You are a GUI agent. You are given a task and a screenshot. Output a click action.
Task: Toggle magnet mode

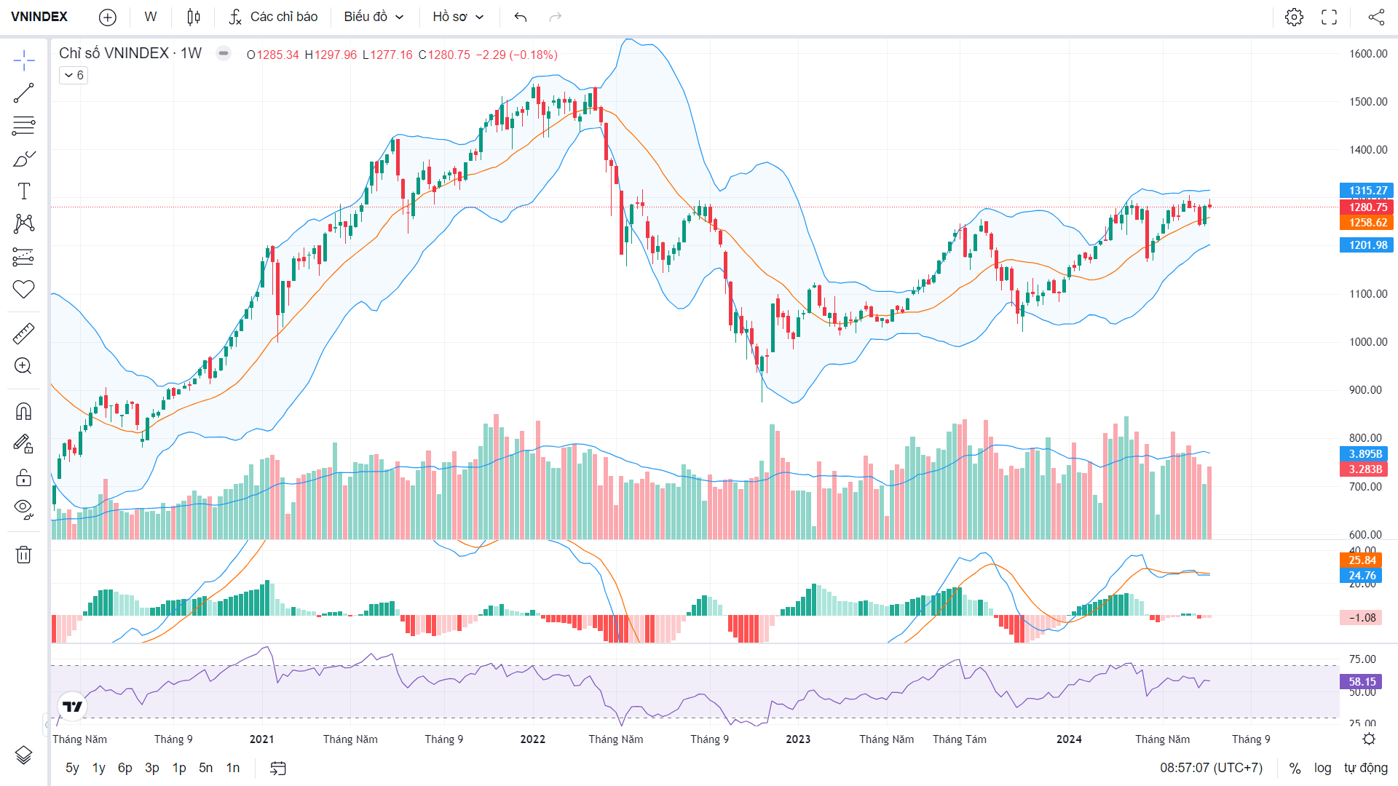(24, 412)
